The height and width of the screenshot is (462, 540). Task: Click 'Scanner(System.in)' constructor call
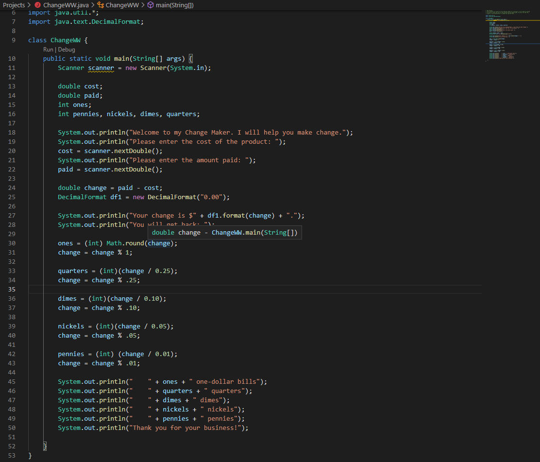tap(173, 68)
